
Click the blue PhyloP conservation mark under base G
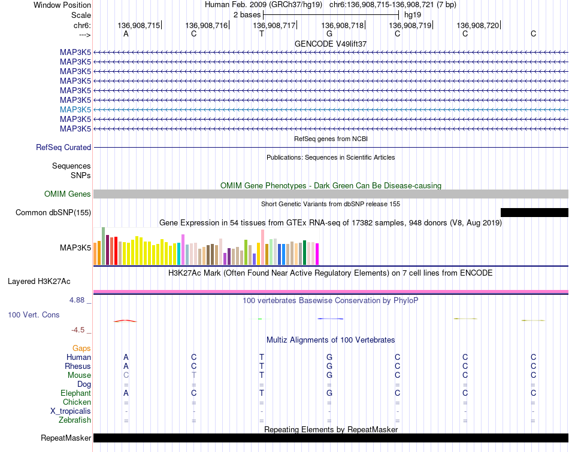330,319
